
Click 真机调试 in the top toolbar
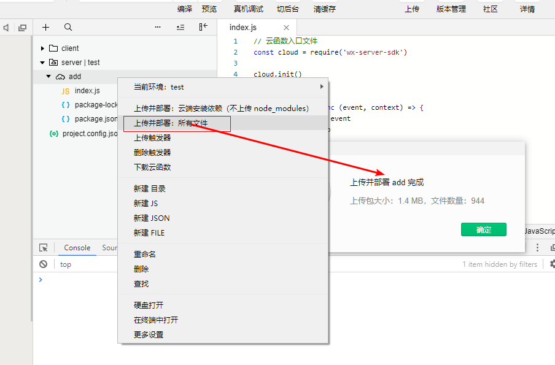click(249, 9)
